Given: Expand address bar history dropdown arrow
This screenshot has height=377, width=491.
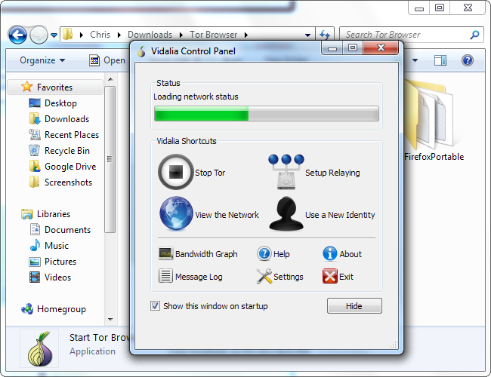Looking at the screenshot, I should click(307, 35).
